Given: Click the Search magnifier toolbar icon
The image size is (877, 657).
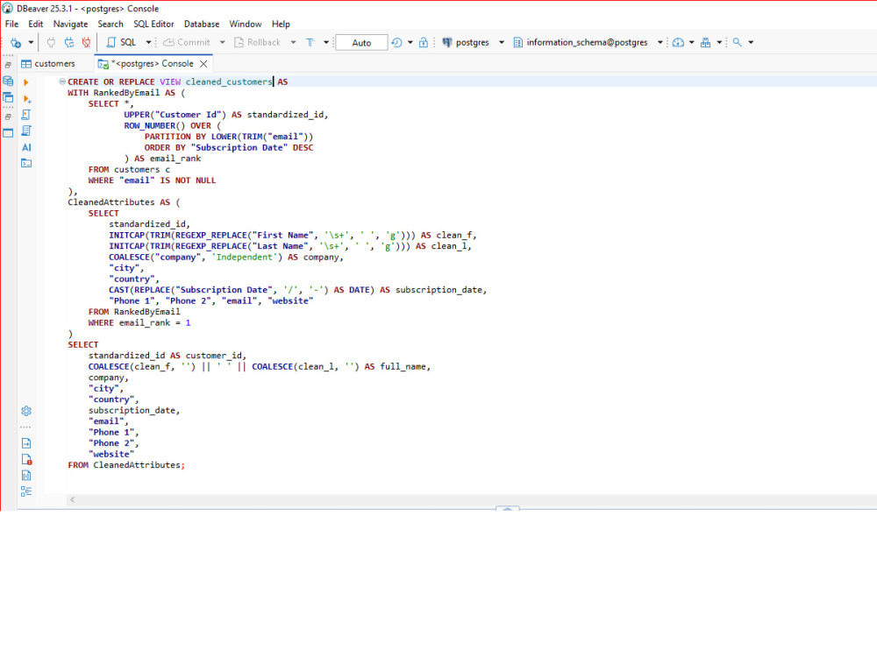Looking at the screenshot, I should click(738, 42).
